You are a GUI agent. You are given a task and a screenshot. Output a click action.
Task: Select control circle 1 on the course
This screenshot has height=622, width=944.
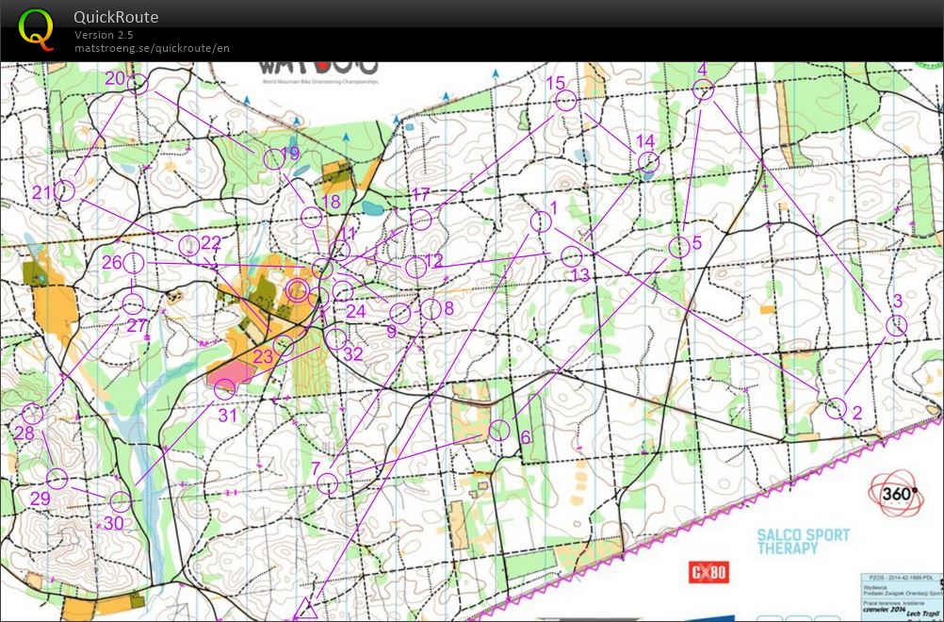540,221
